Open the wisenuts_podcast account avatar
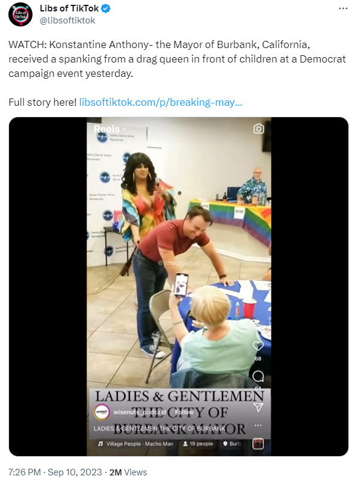This screenshot has width=358, height=485. (x=102, y=412)
